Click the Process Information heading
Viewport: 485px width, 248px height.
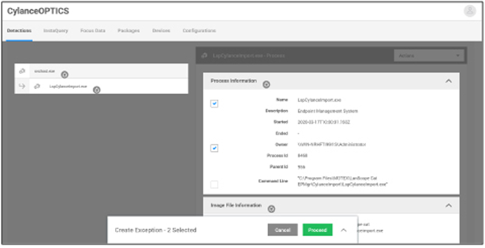(x=233, y=81)
